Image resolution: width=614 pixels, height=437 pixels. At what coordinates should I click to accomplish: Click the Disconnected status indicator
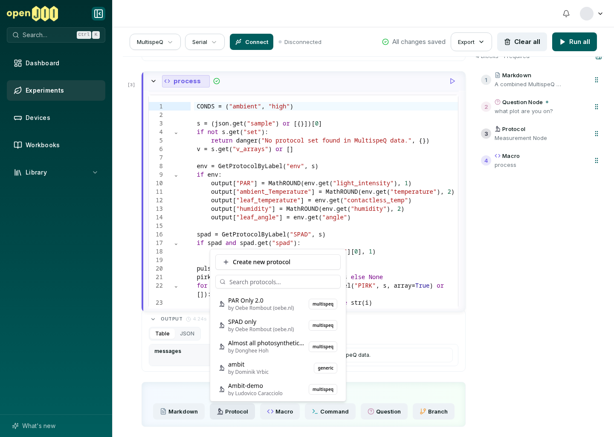pos(300,42)
